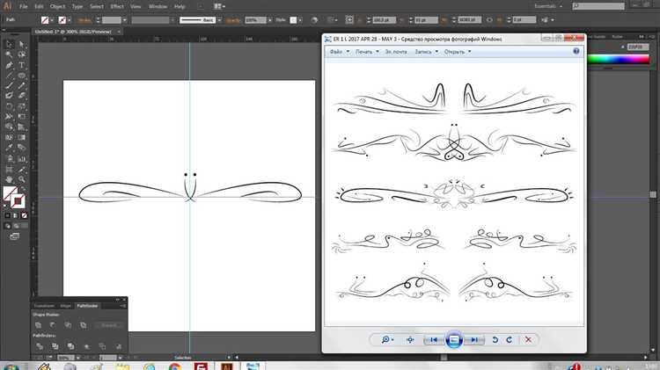This screenshot has height=370, width=660.
Task: Activate the Stroke swatch in toolbar
Action: [x=18, y=202]
